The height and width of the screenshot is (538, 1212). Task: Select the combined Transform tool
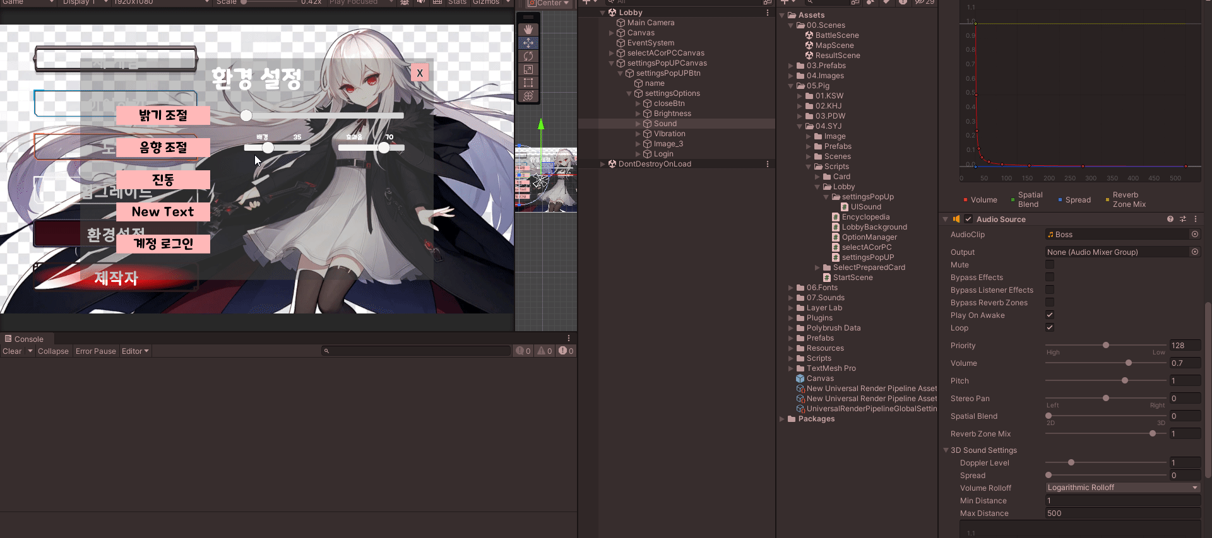point(528,96)
